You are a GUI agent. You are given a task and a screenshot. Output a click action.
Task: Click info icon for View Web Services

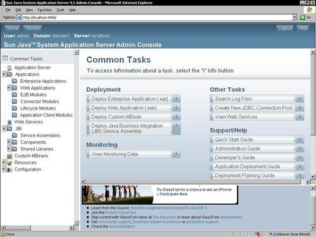[x=300, y=116]
